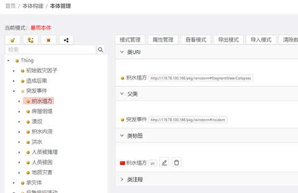Collapse the Thing root node arrow

point(8,61)
